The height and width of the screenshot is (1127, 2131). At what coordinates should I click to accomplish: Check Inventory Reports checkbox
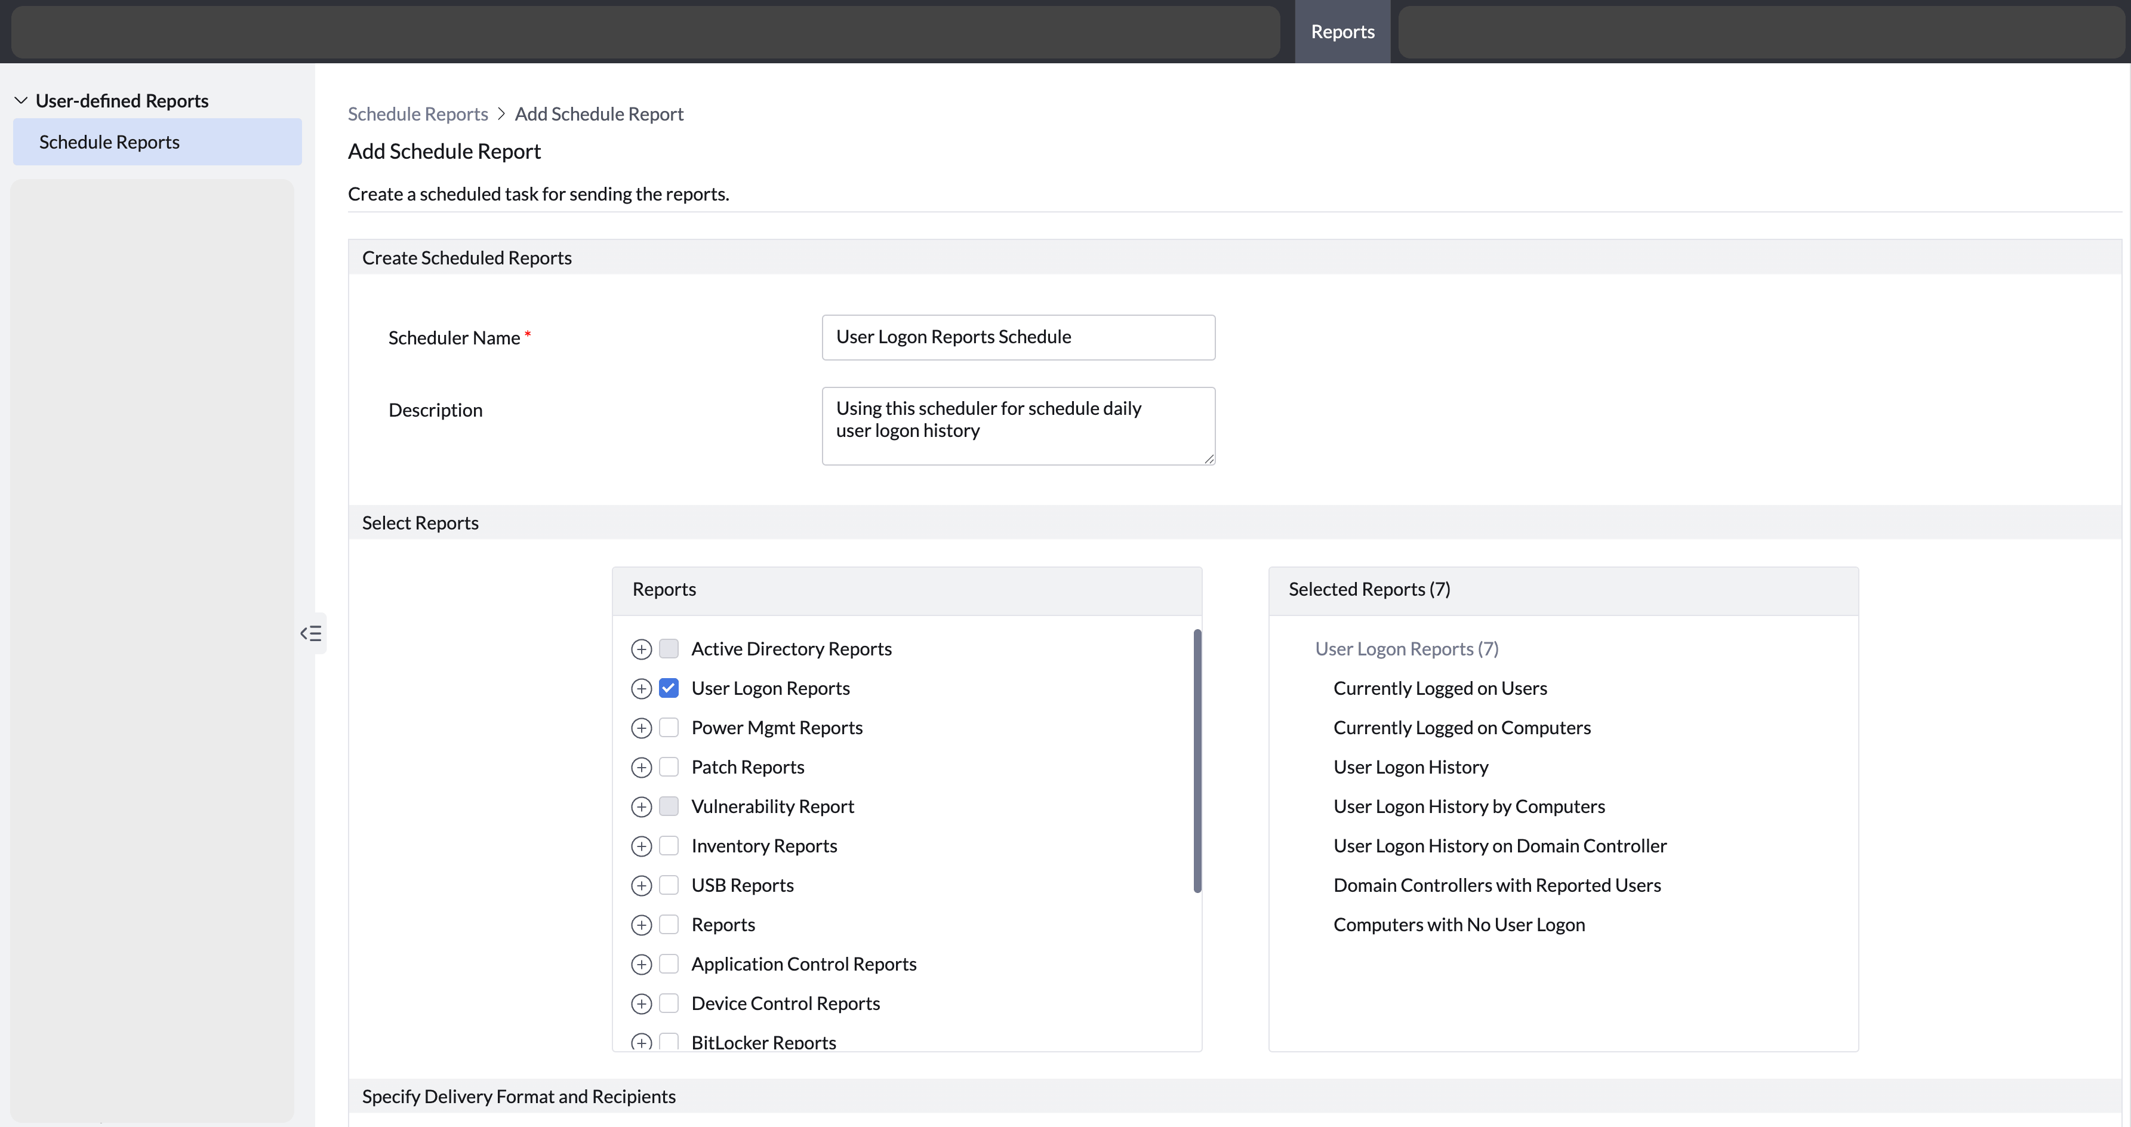[x=669, y=845]
